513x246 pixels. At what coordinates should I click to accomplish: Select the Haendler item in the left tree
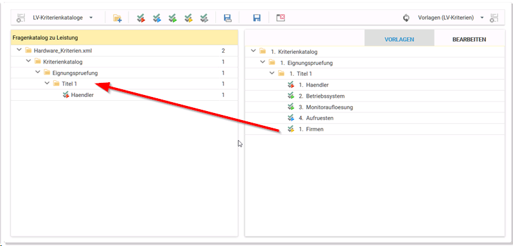click(82, 95)
